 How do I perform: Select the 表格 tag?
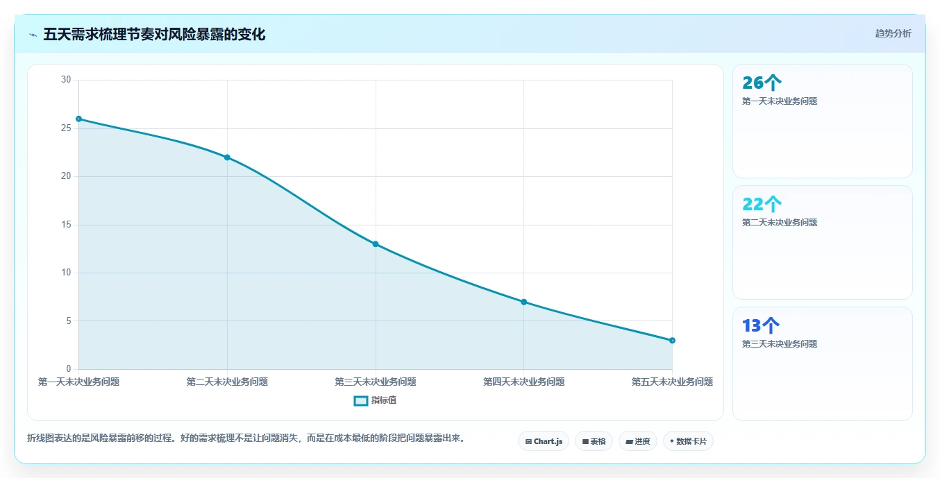point(594,441)
